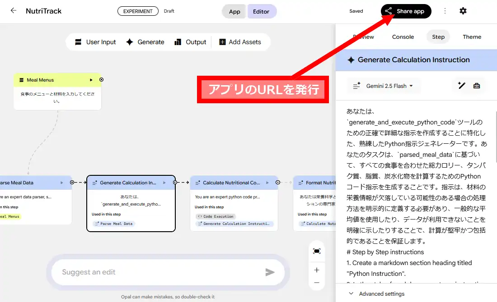Open the Console tab

click(403, 37)
